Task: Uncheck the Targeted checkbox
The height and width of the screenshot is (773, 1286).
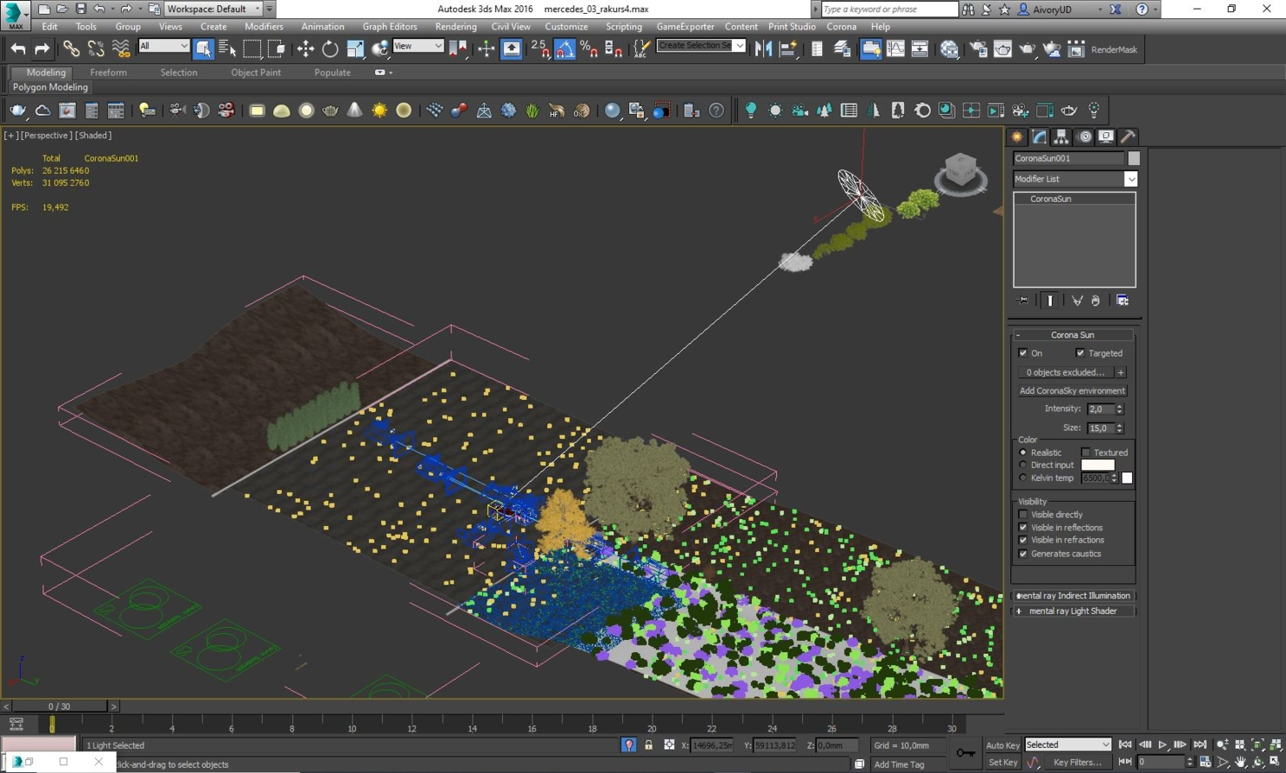Action: (1080, 353)
